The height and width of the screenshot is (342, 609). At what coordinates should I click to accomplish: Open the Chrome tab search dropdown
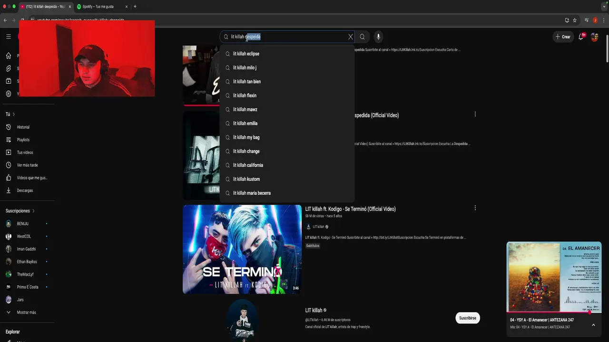coord(604,7)
